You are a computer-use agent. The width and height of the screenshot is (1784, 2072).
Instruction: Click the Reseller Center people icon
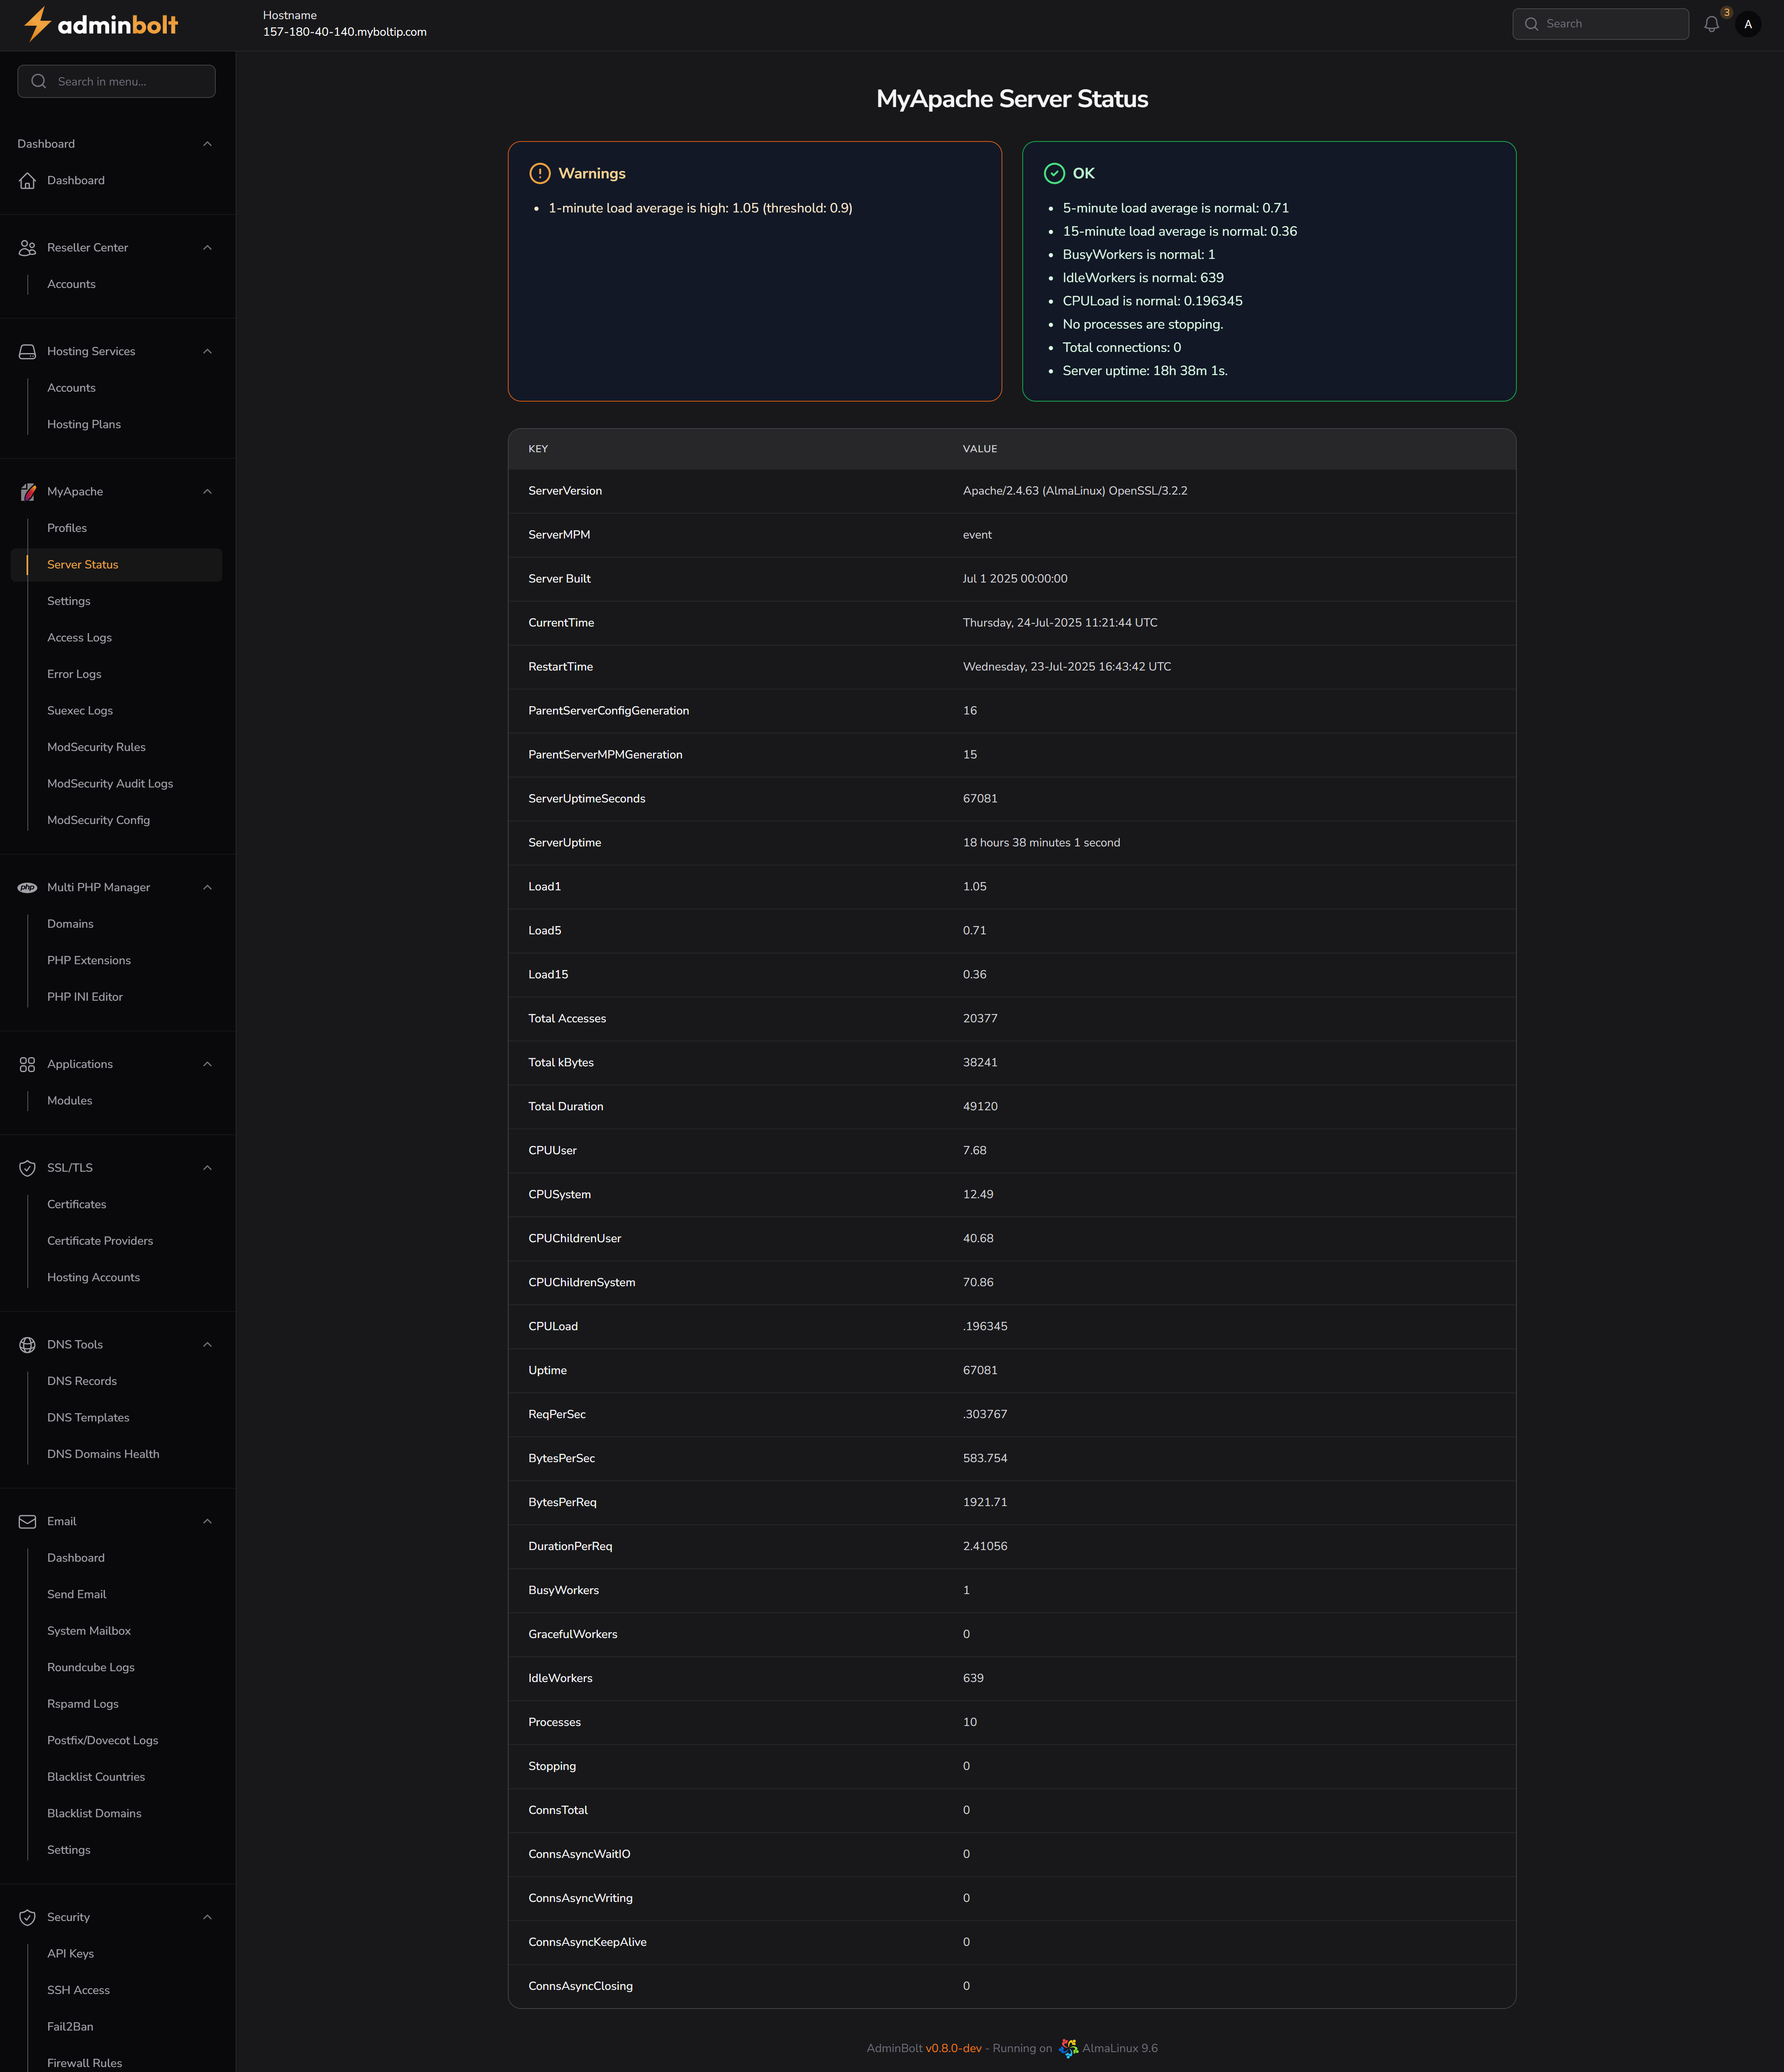click(x=27, y=247)
